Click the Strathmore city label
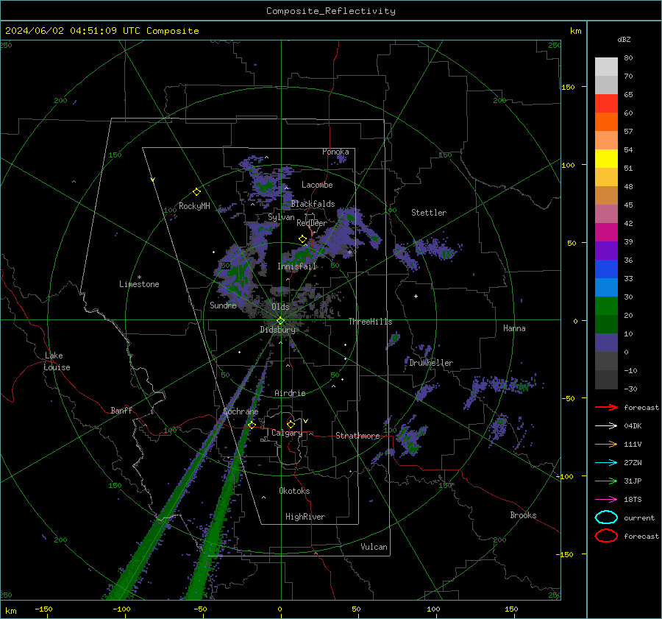 357,436
